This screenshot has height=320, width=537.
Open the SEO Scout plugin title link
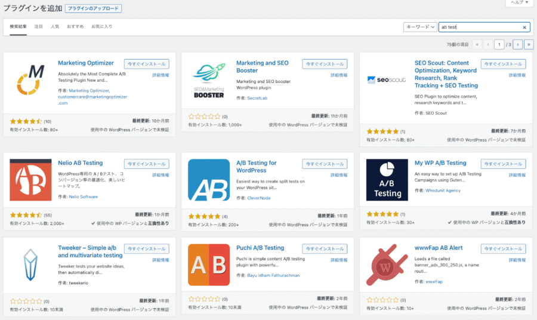coord(446,75)
